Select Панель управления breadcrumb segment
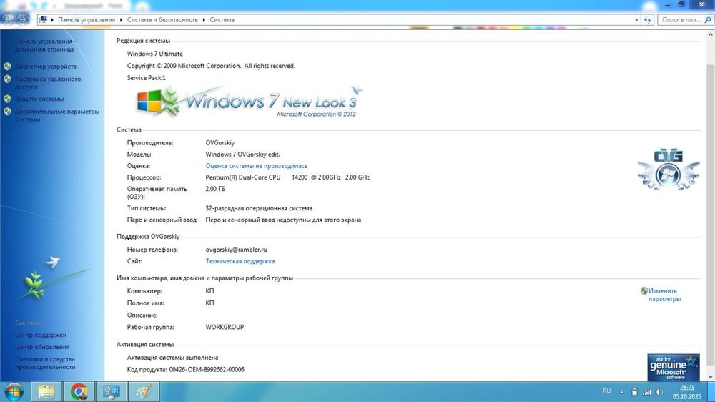The image size is (715, 402). tap(87, 19)
